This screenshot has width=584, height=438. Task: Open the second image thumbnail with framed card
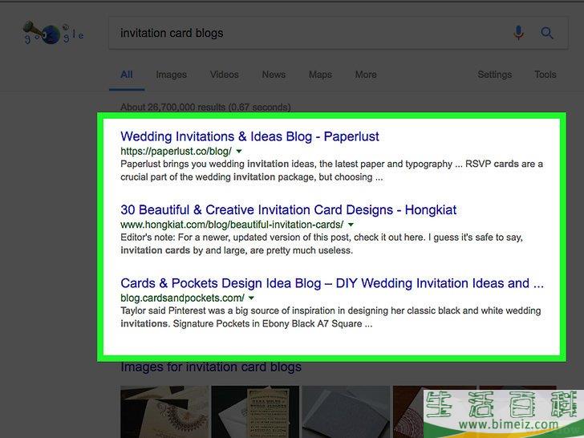[255, 412]
